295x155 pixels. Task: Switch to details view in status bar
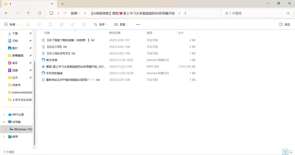pos(285,152)
